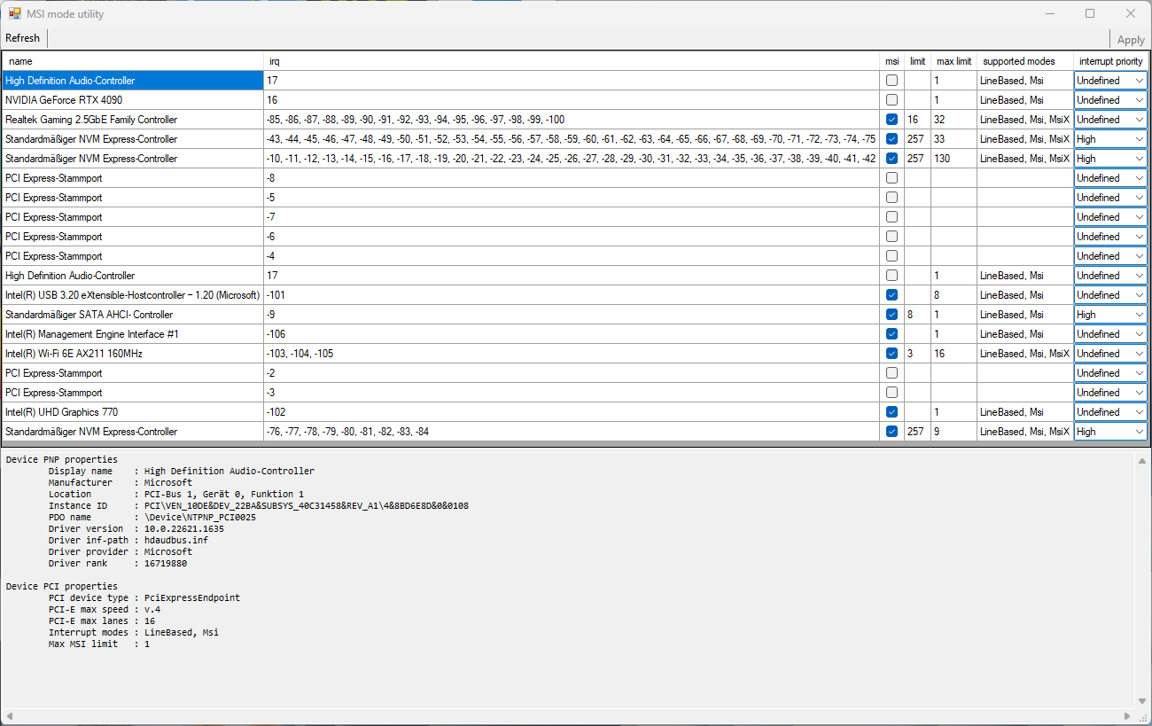
Task: Click the "name" column header
Action: 133,61
